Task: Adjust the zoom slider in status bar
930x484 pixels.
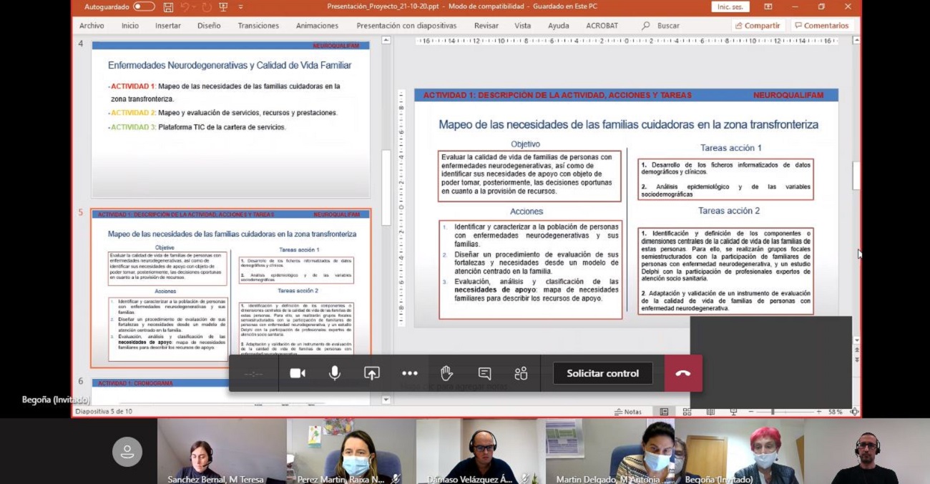Action: [773, 412]
